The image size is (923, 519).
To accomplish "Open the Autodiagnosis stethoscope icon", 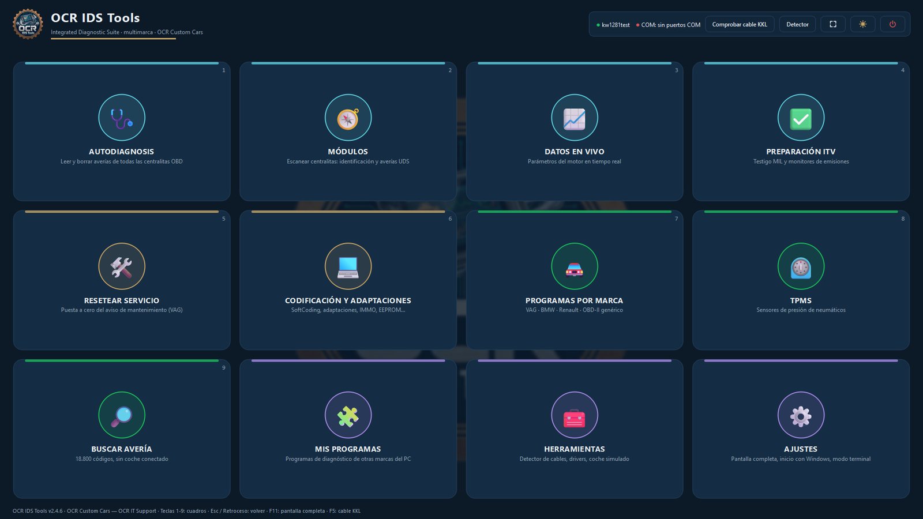I will pos(122,118).
